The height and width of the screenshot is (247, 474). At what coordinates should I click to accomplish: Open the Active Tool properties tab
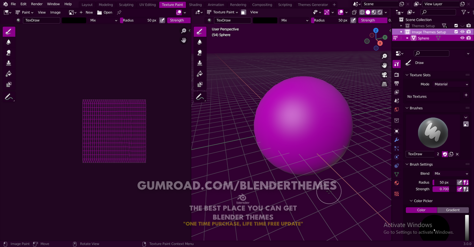pos(397,64)
